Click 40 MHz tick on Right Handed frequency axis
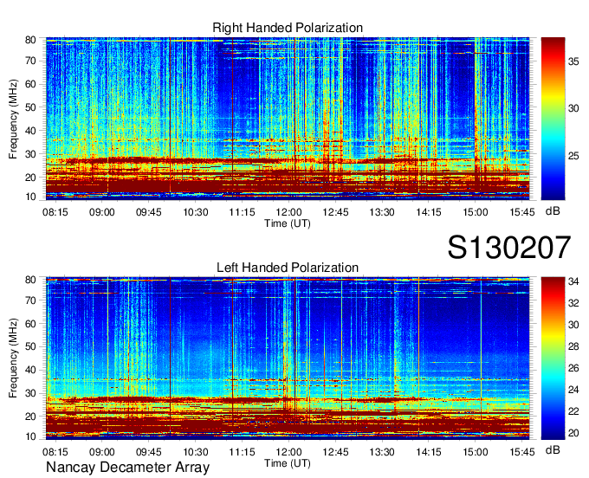 point(30,131)
